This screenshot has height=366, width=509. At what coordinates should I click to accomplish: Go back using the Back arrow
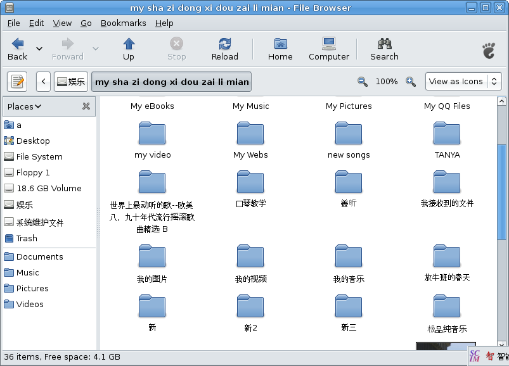(18, 49)
